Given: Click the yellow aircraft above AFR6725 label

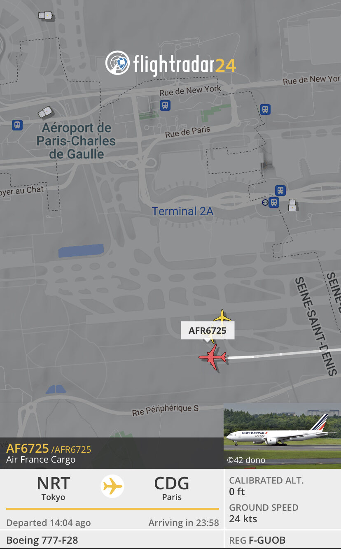Looking at the screenshot, I should click(222, 317).
